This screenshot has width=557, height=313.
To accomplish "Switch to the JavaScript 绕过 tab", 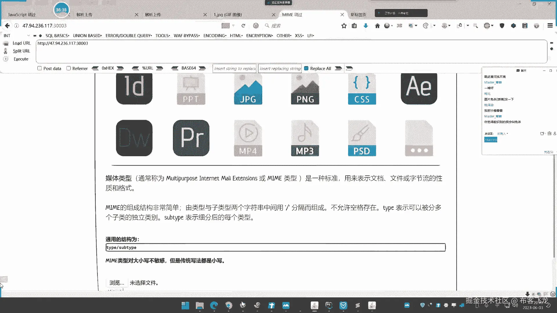I will (22, 14).
